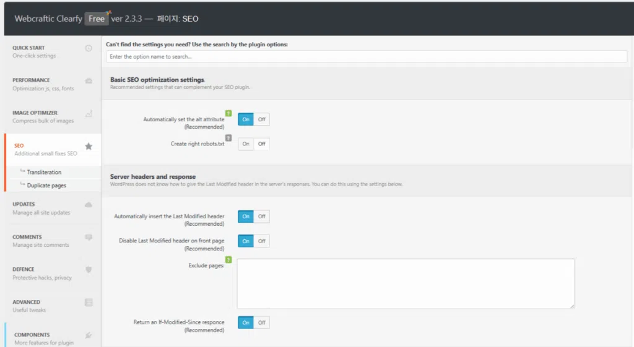634x347 pixels.
Task: Turn off Return an If-Modified-Since response
Action: tap(262, 323)
